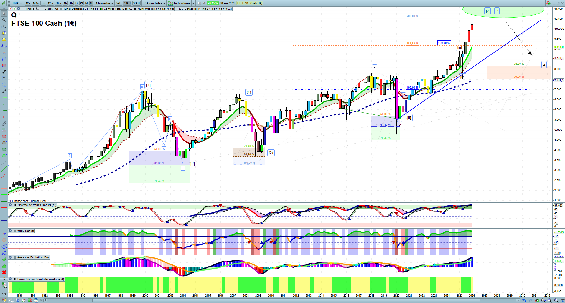The width and height of the screenshot is (565, 303).
Task: Toggle the Tunel Domenec v4 indicator box
Action: [x=61, y=9]
